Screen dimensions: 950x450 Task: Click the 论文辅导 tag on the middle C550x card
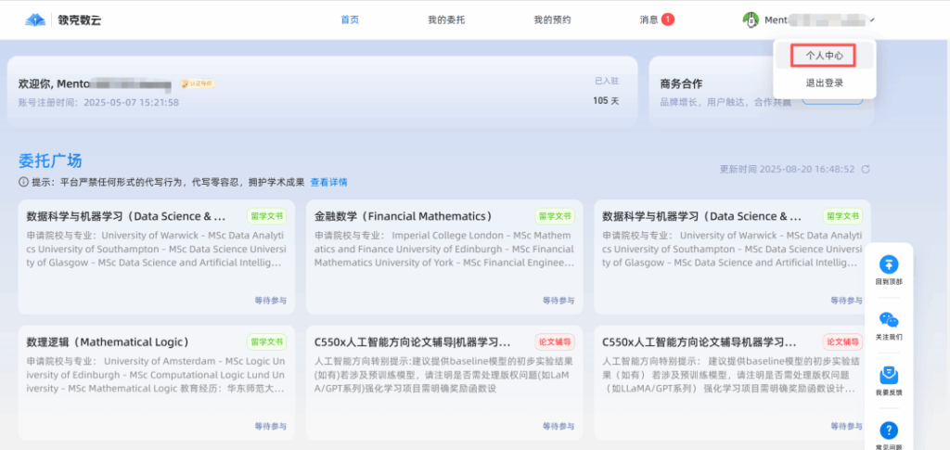pyautogui.click(x=554, y=341)
